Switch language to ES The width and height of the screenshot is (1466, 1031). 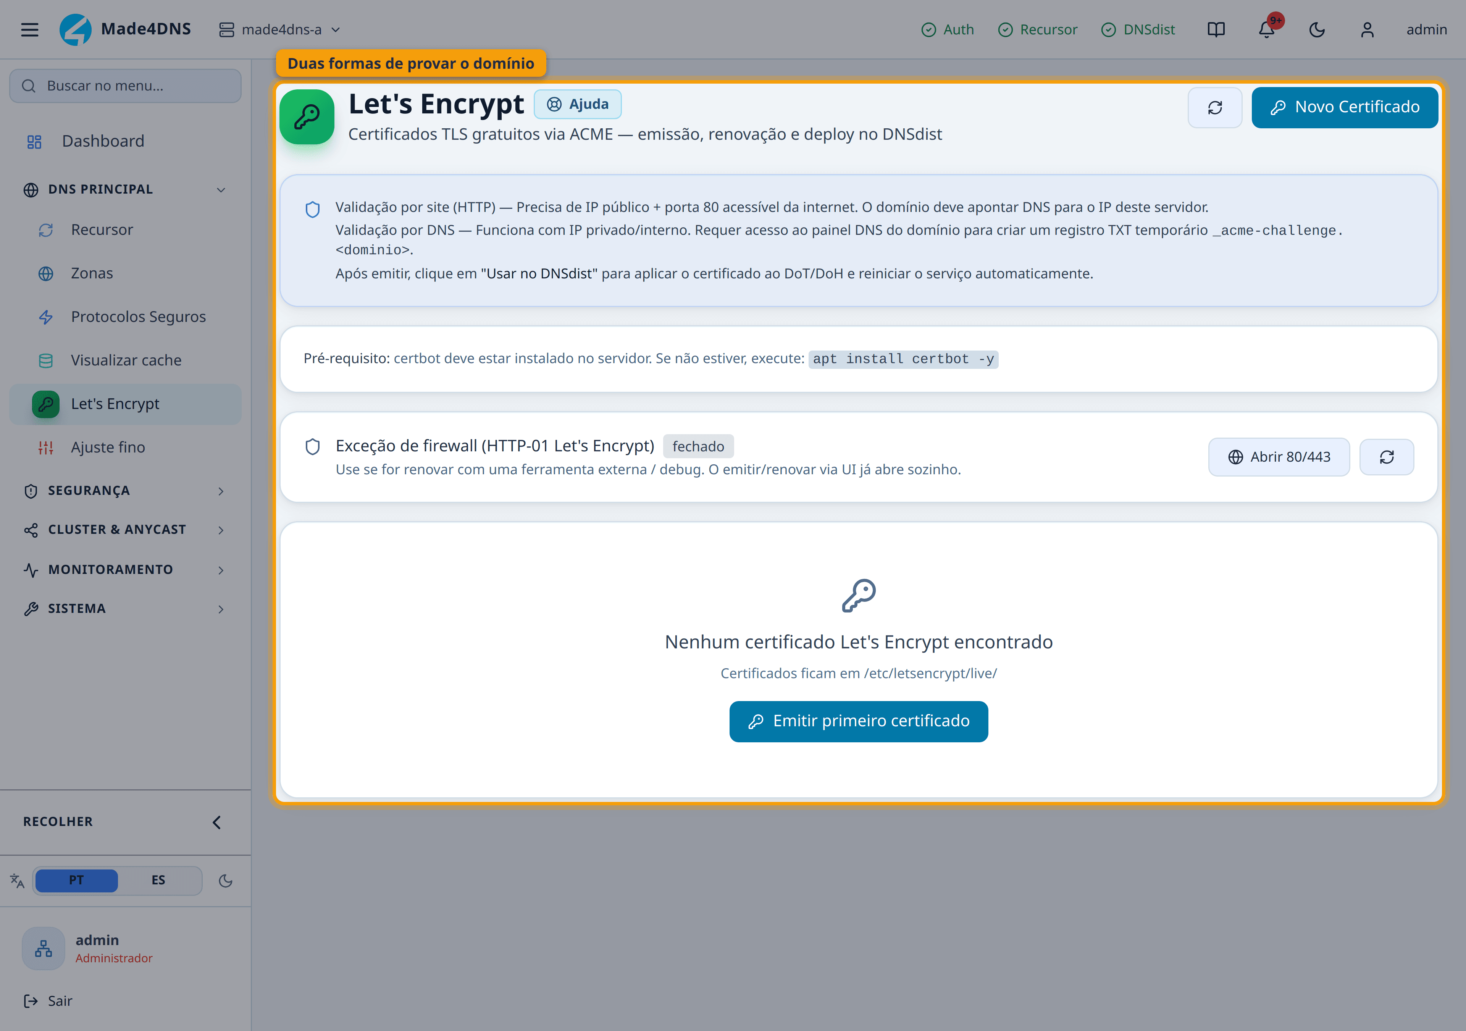pyautogui.click(x=158, y=880)
